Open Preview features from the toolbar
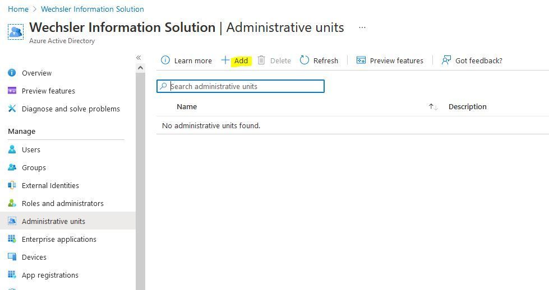Screen dimensions: 549x290 click(396, 61)
